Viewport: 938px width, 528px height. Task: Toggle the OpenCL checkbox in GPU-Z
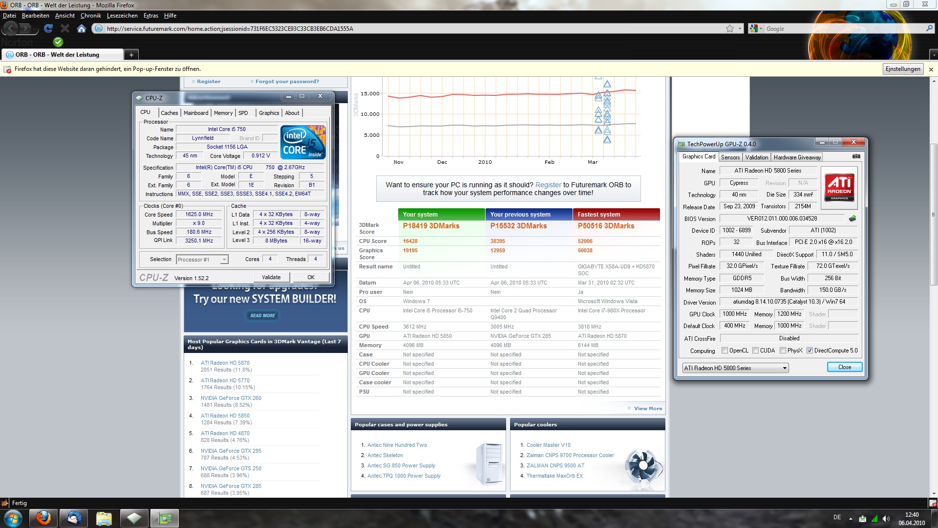pyautogui.click(x=725, y=351)
